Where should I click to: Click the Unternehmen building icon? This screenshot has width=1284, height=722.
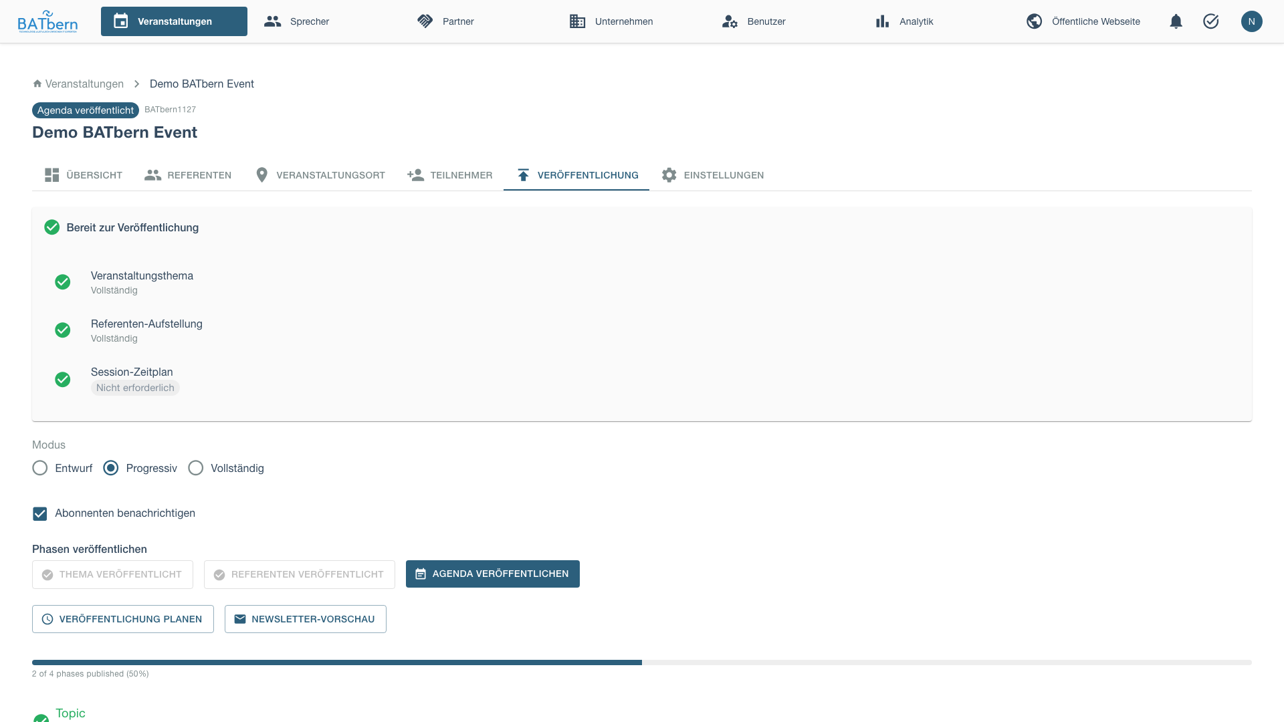(577, 21)
